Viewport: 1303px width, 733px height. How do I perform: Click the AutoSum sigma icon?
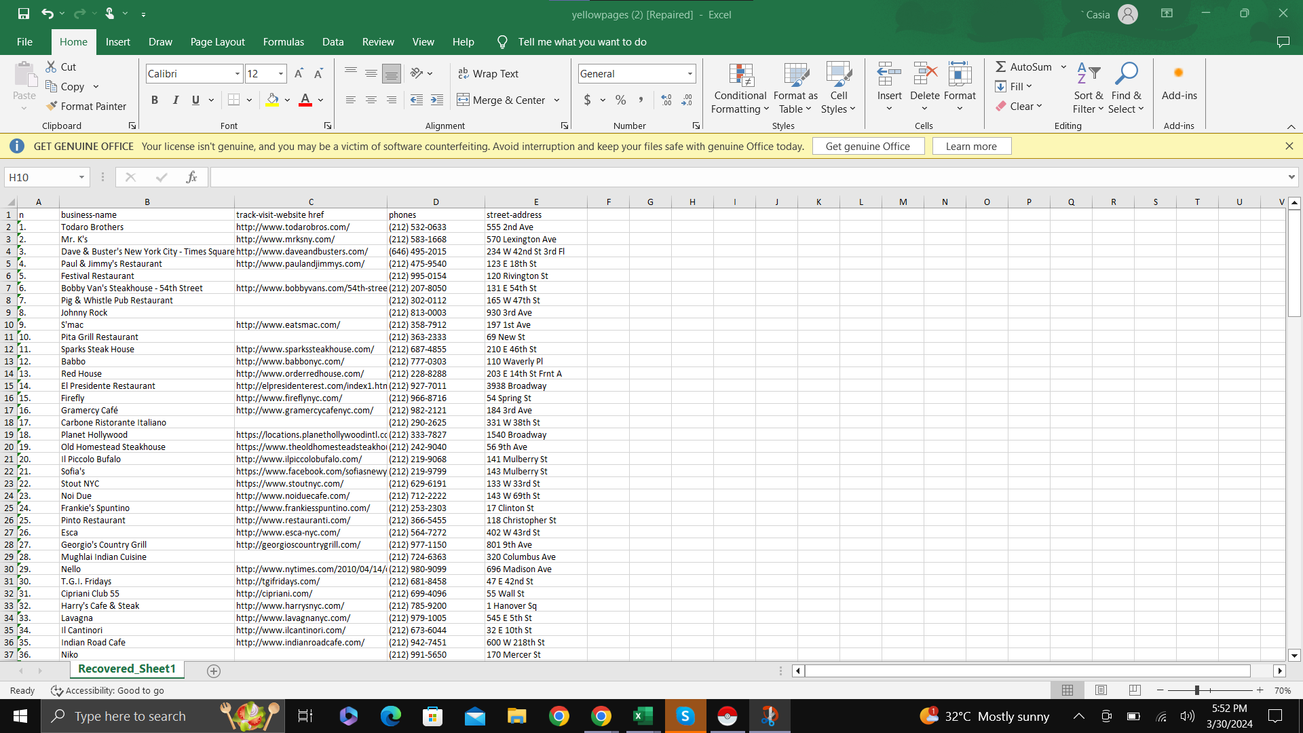1000,67
